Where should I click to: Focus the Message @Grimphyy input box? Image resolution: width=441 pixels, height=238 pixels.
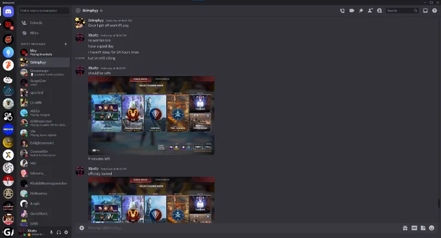pos(242,228)
